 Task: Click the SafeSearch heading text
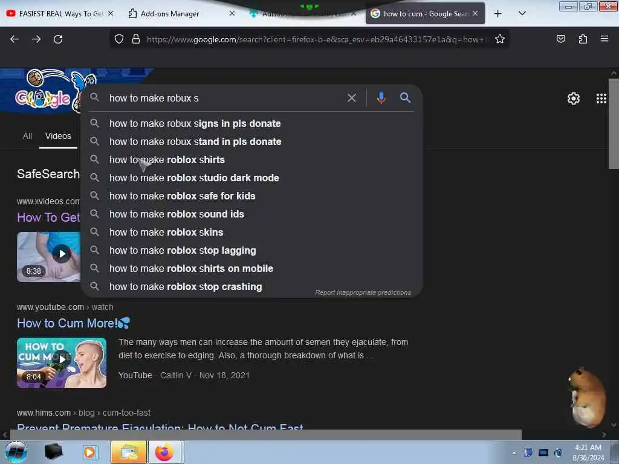tap(48, 174)
